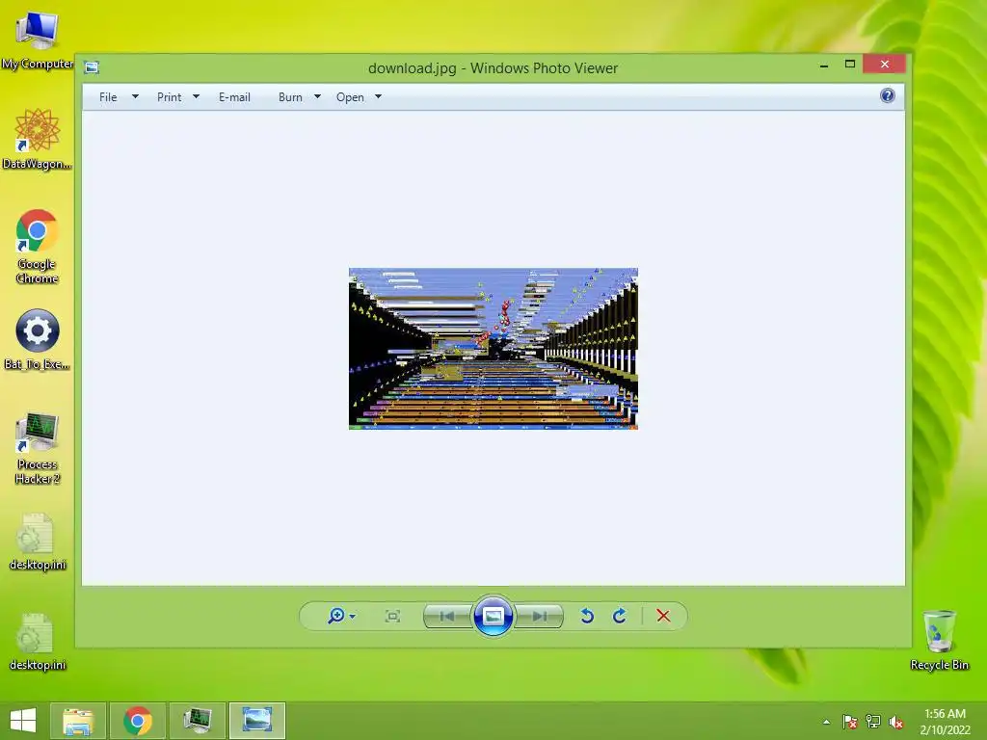Expand the Print dropdown arrow
The image size is (987, 740).
tap(196, 97)
